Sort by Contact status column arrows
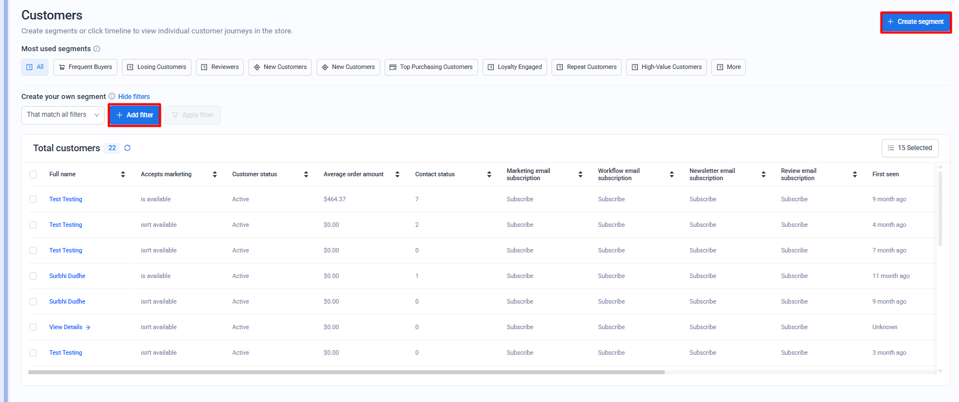This screenshot has width=959, height=402. 489,175
